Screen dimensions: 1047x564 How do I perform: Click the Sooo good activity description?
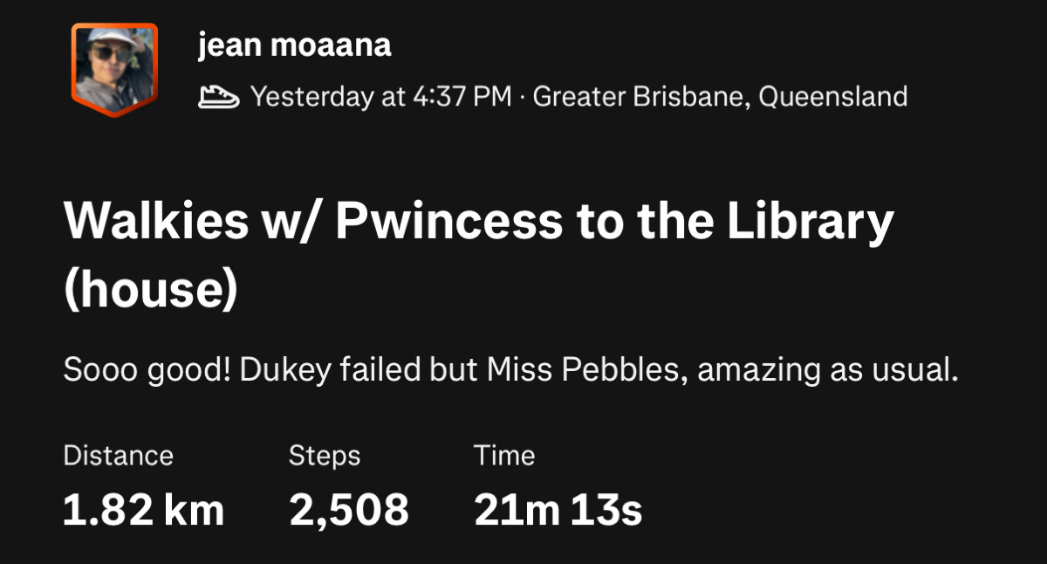[x=510, y=370]
